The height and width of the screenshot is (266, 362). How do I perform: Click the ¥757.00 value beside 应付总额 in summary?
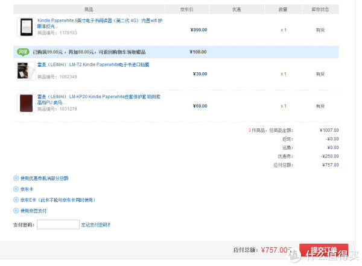tap(331, 165)
